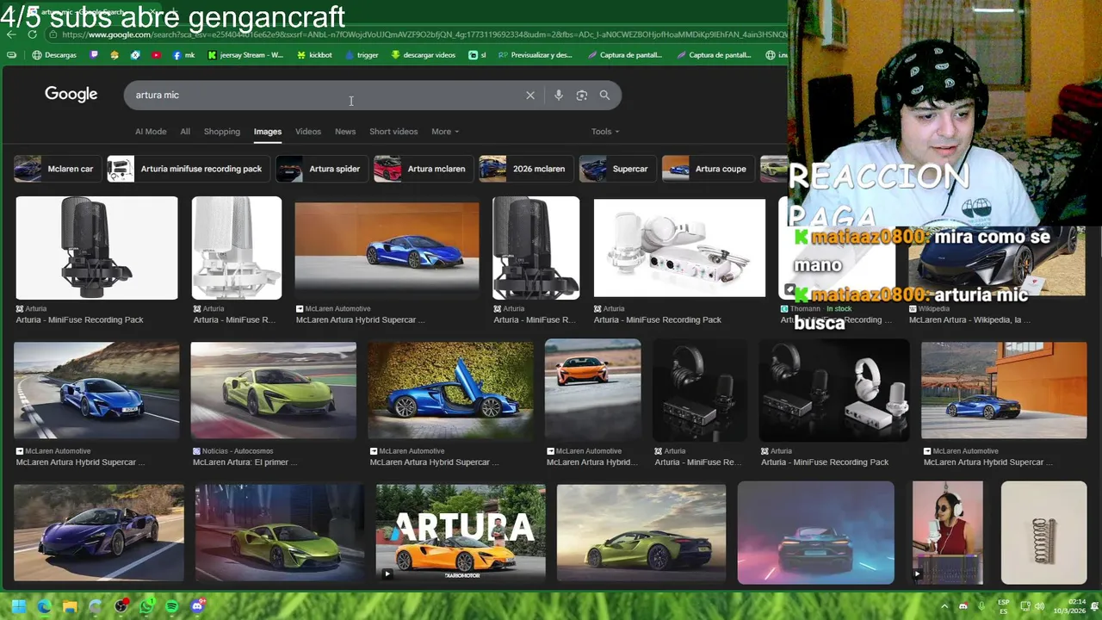The width and height of the screenshot is (1102, 620).
Task: Open search by image (Lens) icon
Action: click(x=582, y=96)
